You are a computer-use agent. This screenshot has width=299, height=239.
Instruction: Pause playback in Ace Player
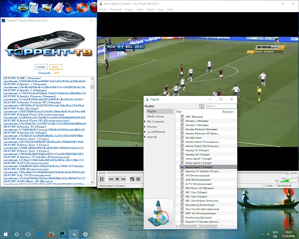(x=102, y=179)
